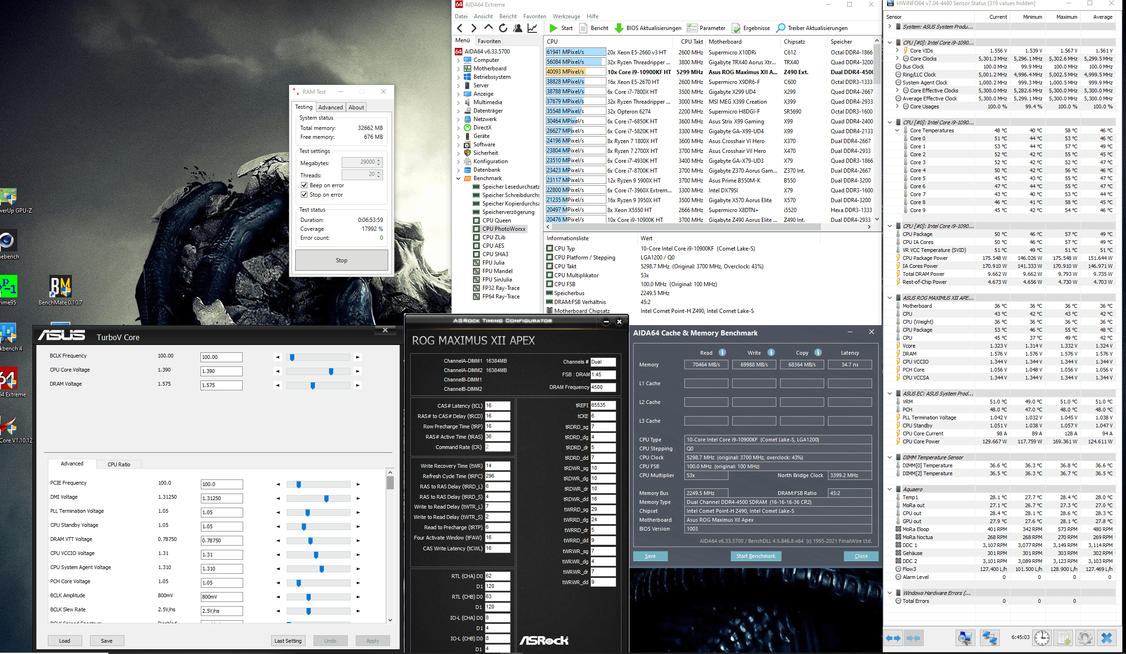Image resolution: width=1126 pixels, height=654 pixels.
Task: Expand Core VIDs in HWiNFO
Action: pyautogui.click(x=897, y=50)
